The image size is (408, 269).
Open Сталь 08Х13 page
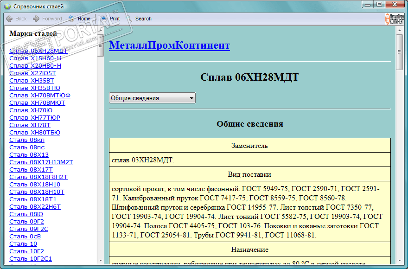click(29, 155)
